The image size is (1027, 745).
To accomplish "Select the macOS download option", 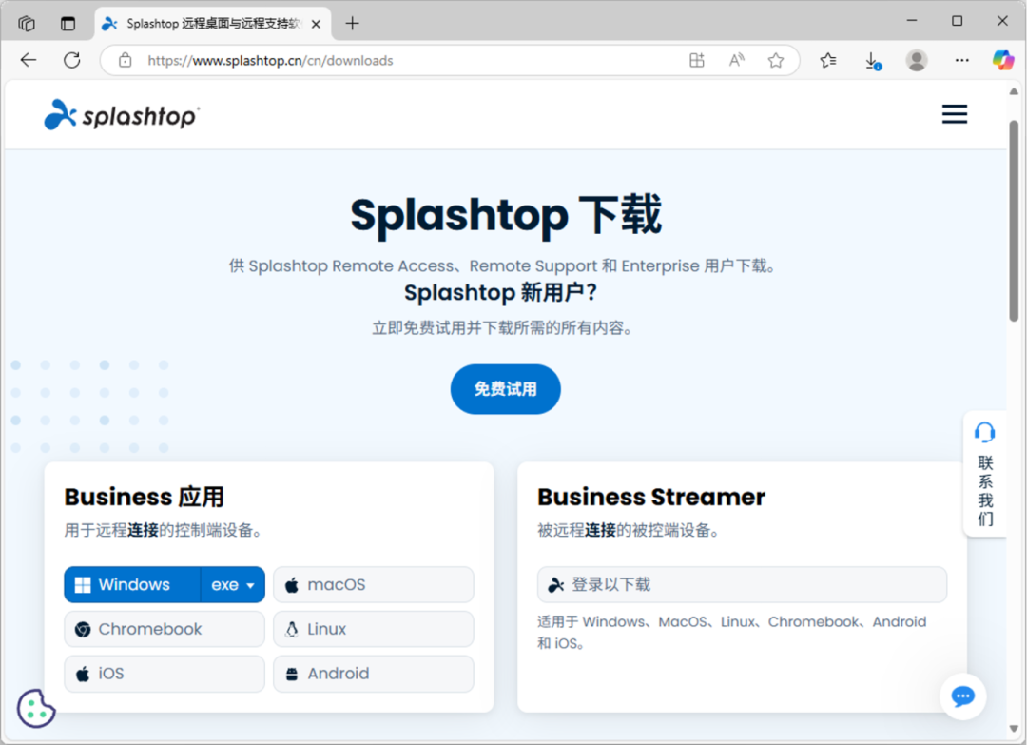I will point(373,585).
